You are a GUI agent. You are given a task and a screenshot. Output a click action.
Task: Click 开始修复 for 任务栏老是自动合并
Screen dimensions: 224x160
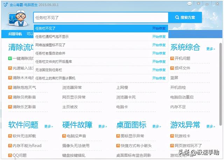[159, 53]
